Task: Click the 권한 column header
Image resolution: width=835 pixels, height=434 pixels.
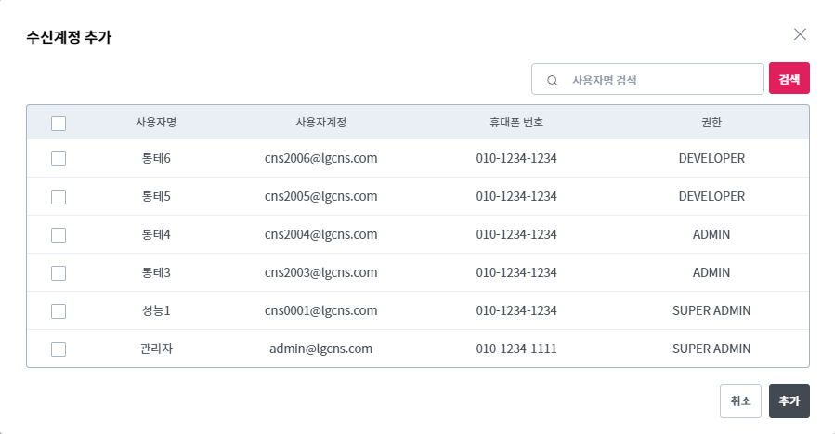Action: (x=711, y=123)
